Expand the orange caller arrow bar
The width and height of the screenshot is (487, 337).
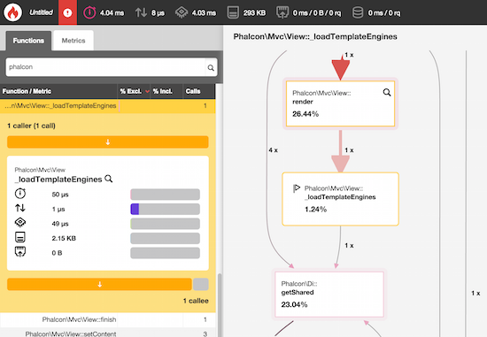pos(108,142)
